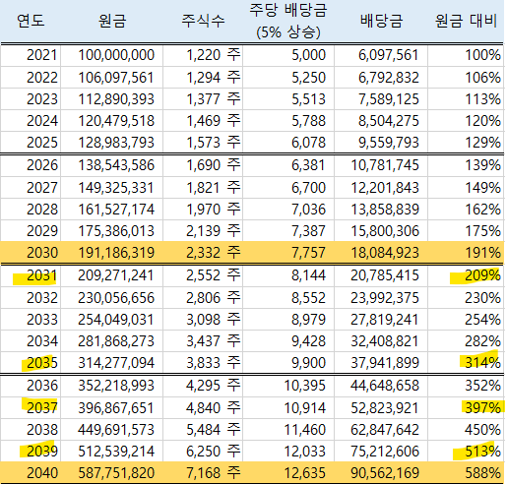The height and width of the screenshot is (484, 507).
Task: Click the year cell 2031
Action: [x=42, y=275]
